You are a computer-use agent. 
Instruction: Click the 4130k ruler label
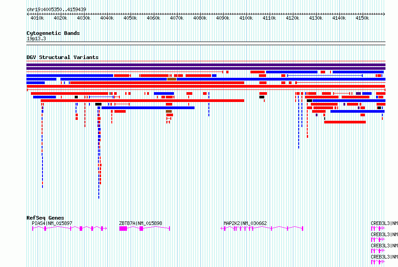316,18
